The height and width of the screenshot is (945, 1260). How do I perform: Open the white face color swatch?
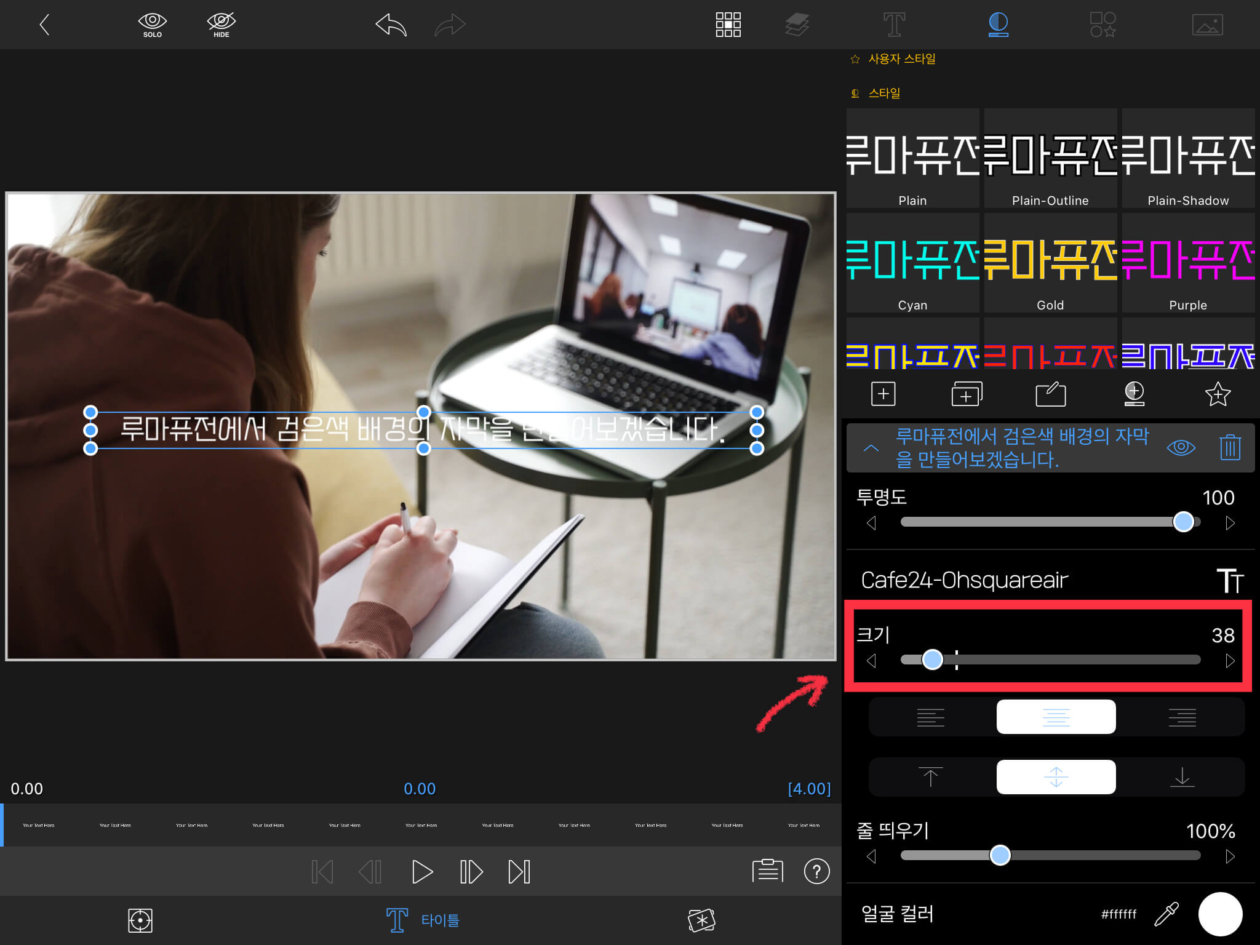pyautogui.click(x=1220, y=914)
